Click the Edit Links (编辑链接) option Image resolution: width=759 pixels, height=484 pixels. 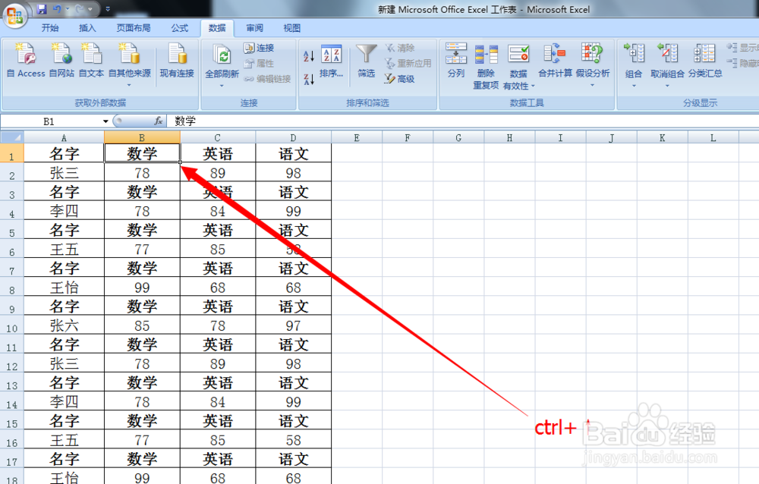pyautogui.click(x=267, y=78)
